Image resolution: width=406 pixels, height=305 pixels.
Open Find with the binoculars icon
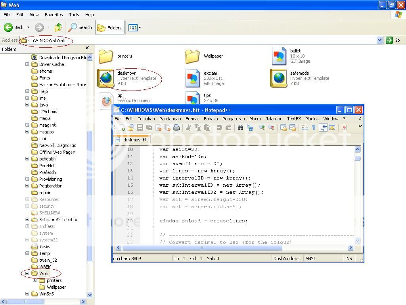click(x=241, y=127)
